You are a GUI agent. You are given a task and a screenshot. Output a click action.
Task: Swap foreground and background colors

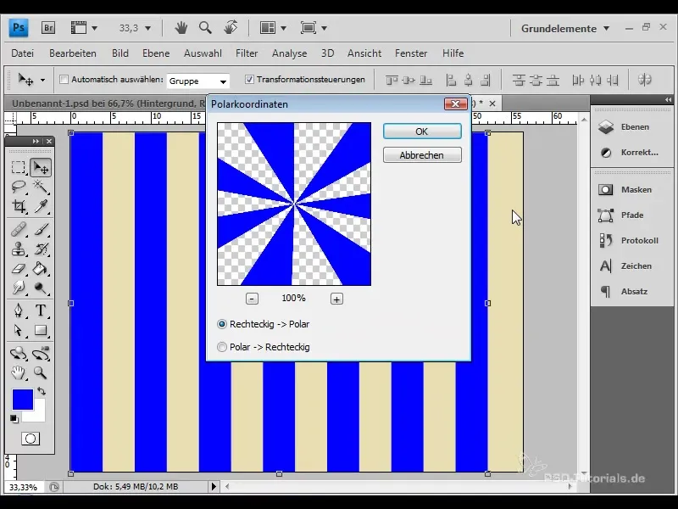pyautogui.click(x=42, y=391)
